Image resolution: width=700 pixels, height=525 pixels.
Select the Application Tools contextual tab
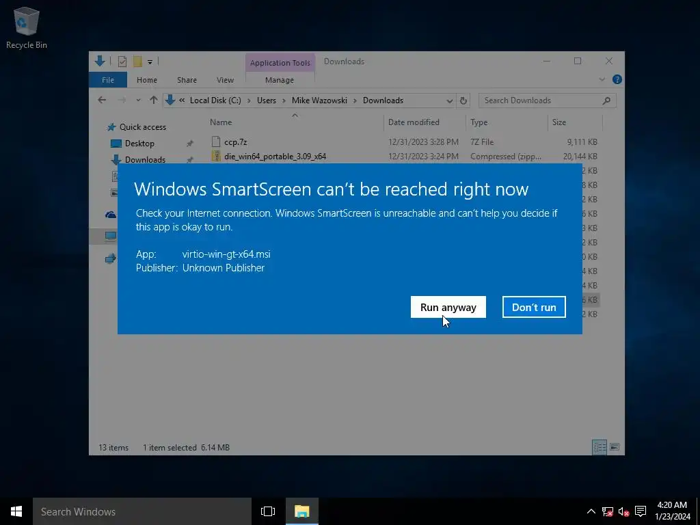pos(280,62)
